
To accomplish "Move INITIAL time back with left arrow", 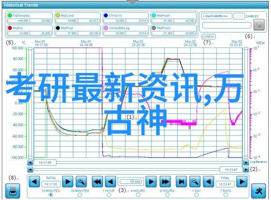I will click(34, 182).
